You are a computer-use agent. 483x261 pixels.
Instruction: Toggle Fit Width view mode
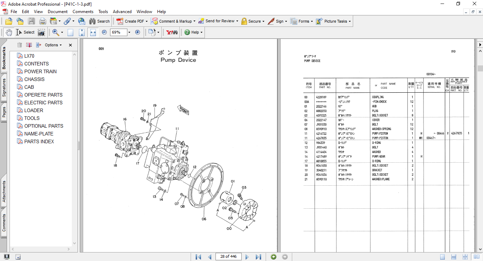(93, 32)
